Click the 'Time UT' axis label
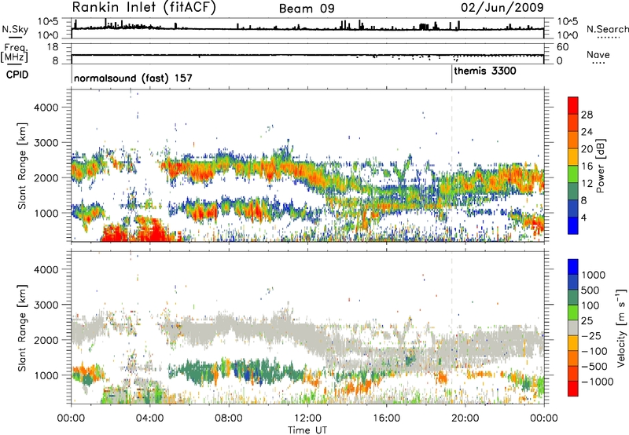Screen dimensions: 629x435 pos(307,430)
